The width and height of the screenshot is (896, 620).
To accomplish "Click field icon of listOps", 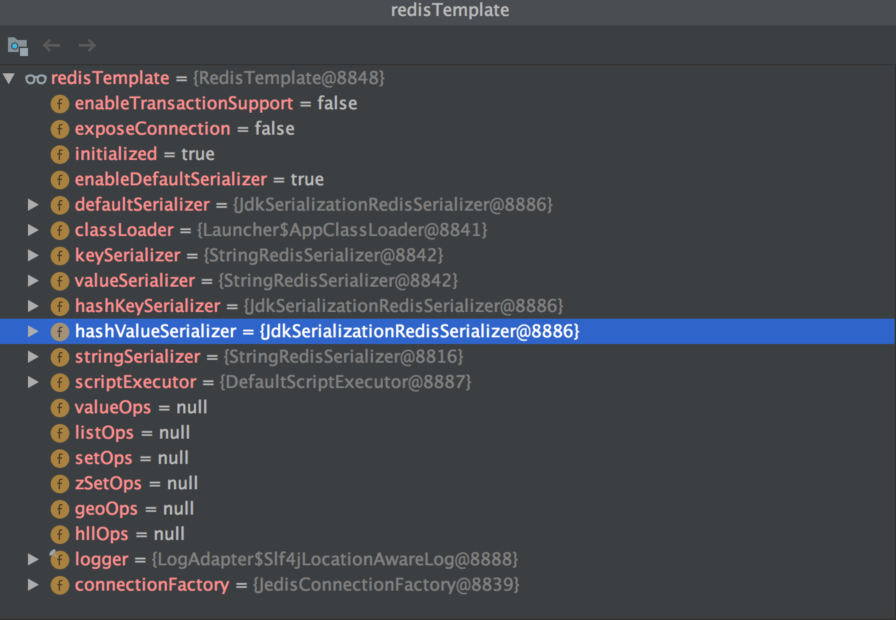I will pos(60,433).
